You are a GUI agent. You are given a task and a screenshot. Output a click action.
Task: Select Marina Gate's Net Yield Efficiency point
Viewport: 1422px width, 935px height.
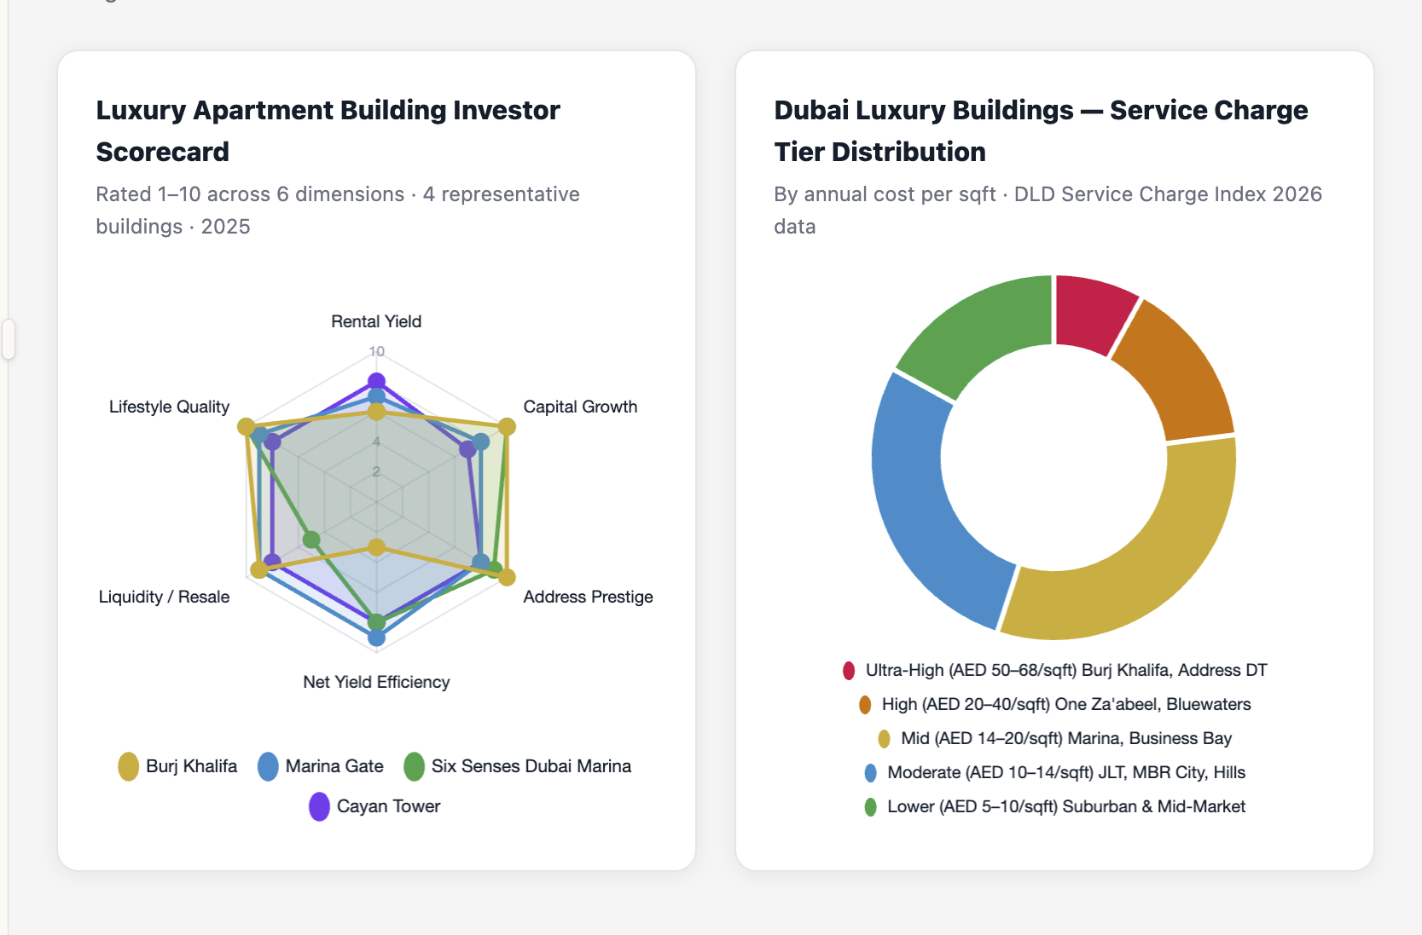(376, 637)
